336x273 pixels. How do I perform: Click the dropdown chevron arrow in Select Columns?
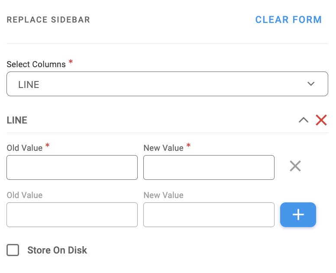[311, 84]
